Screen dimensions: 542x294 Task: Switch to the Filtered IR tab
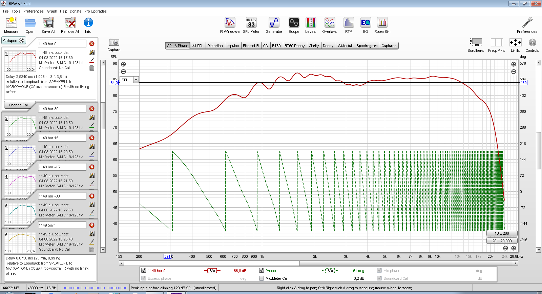[x=251, y=46]
